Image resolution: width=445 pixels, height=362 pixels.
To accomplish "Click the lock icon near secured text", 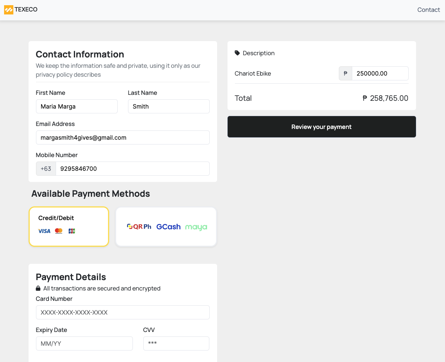I will [38, 288].
